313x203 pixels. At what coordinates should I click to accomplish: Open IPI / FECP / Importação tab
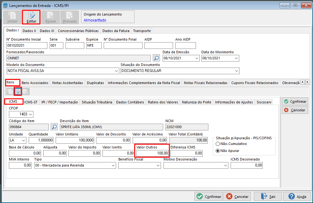click(x=59, y=102)
